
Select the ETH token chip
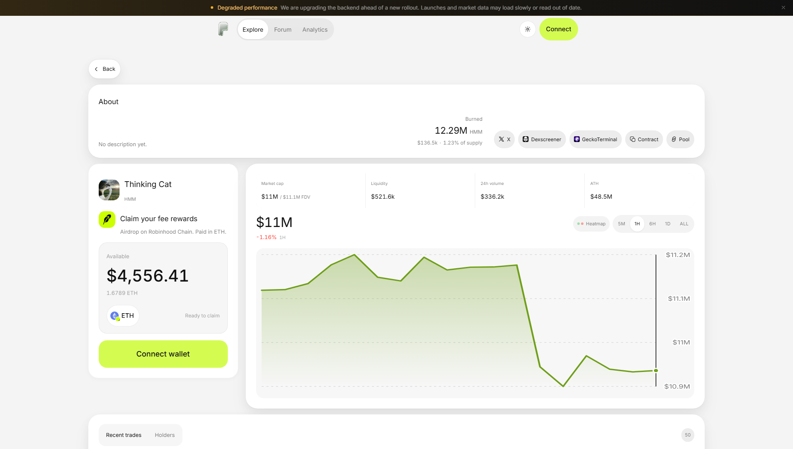click(123, 315)
